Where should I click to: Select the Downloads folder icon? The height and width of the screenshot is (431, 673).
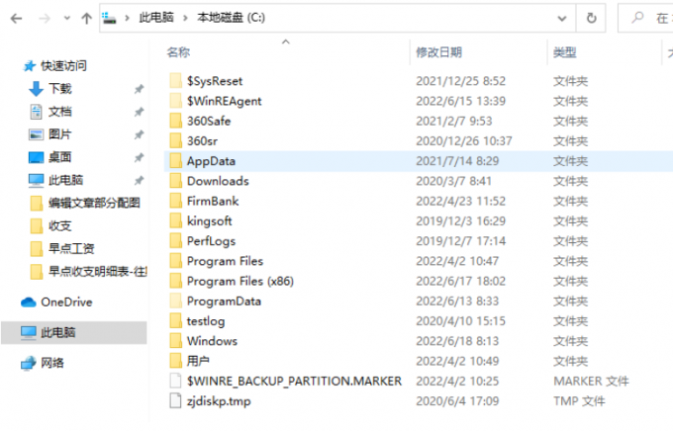click(175, 181)
